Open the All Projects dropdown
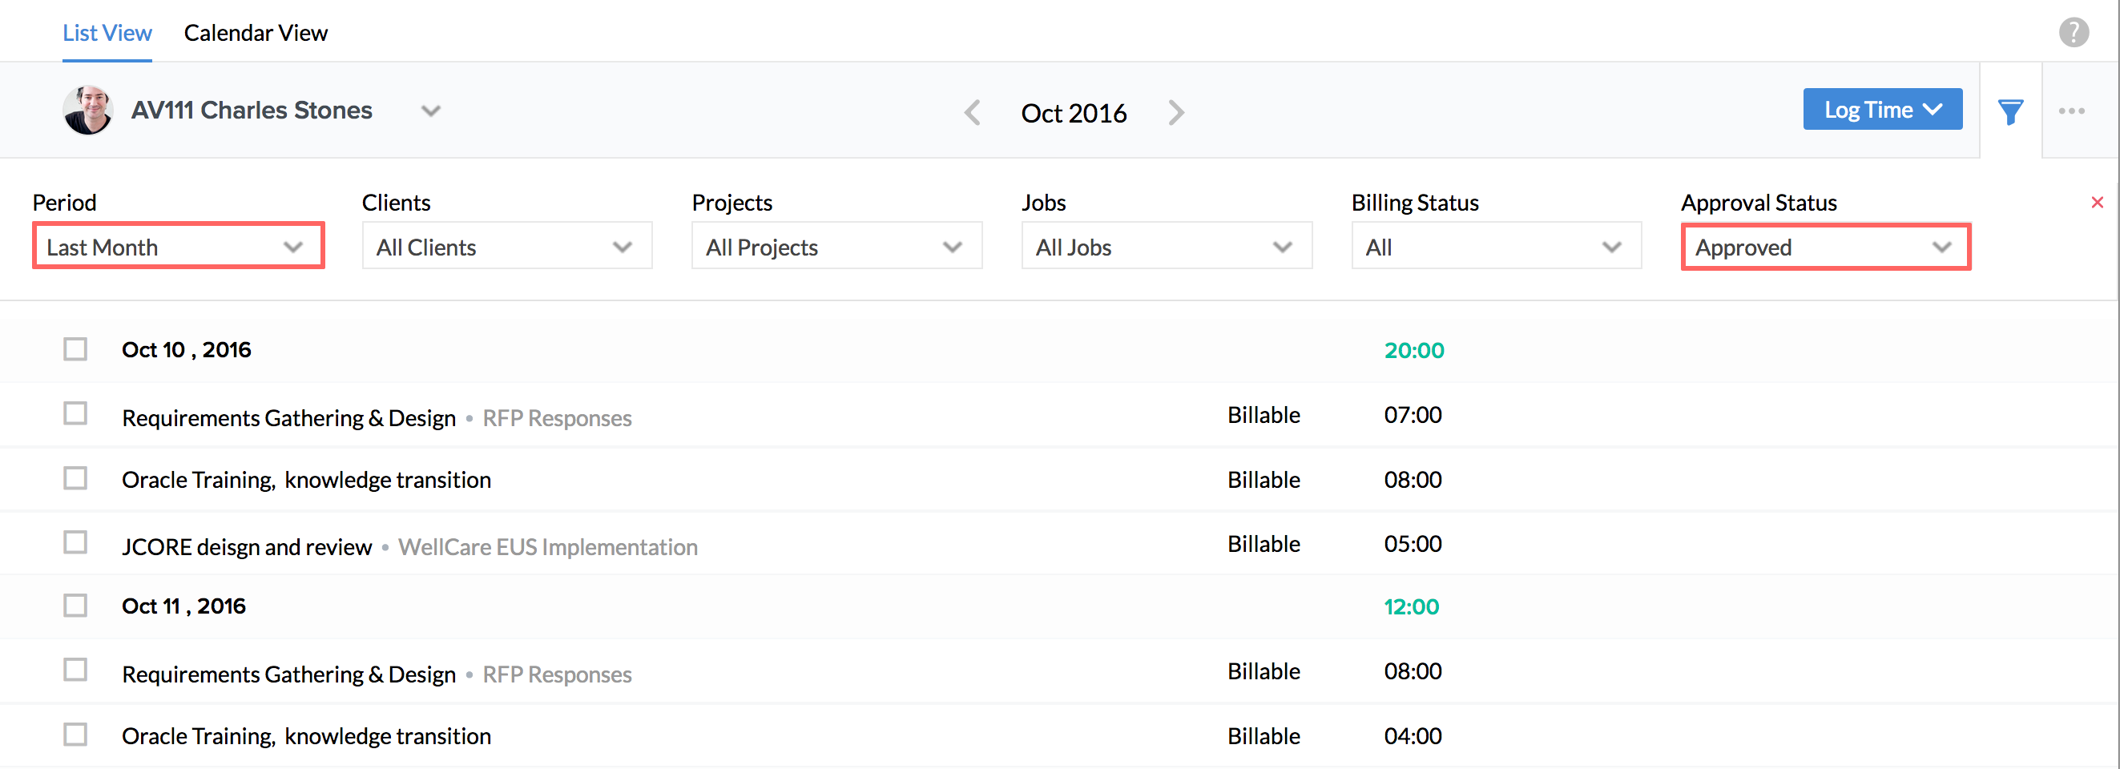This screenshot has height=769, width=2120. coord(836,246)
